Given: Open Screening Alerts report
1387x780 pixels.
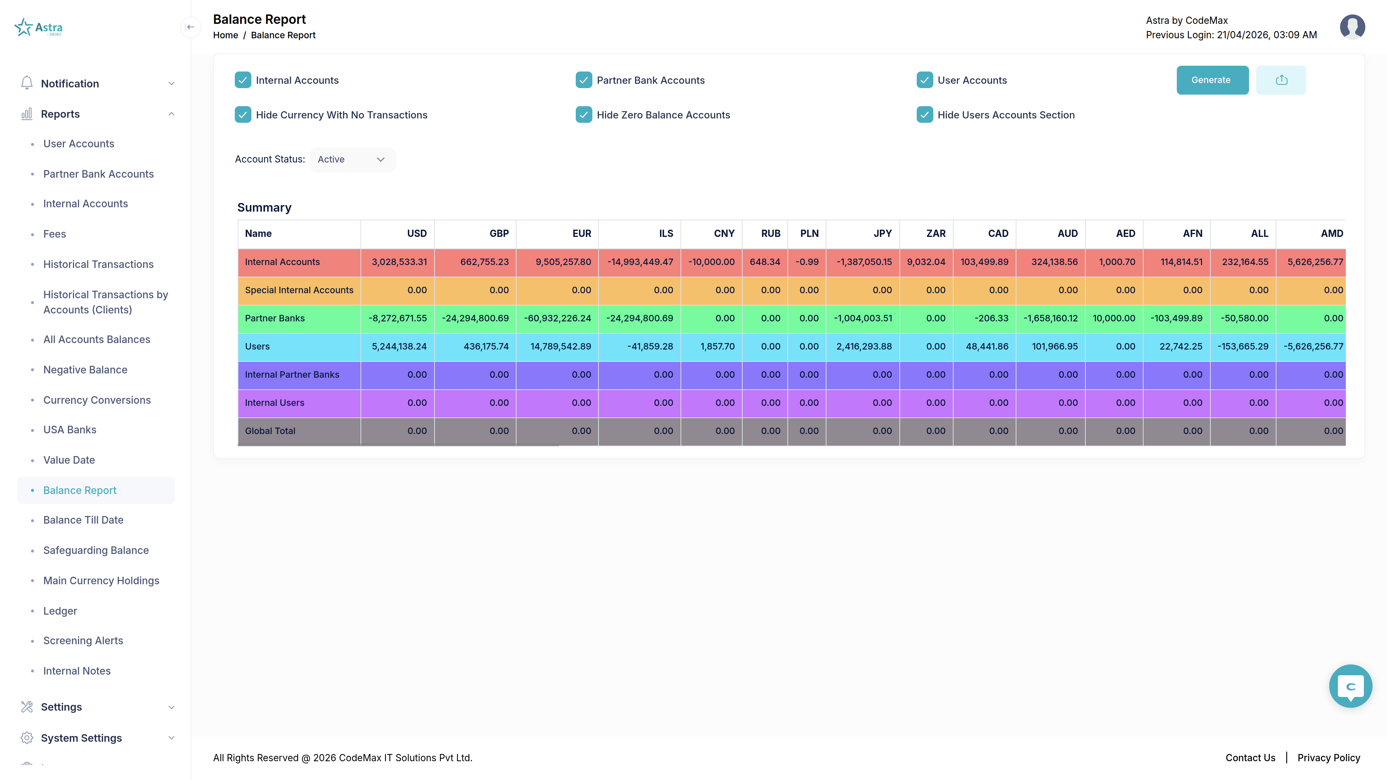Looking at the screenshot, I should pos(83,641).
